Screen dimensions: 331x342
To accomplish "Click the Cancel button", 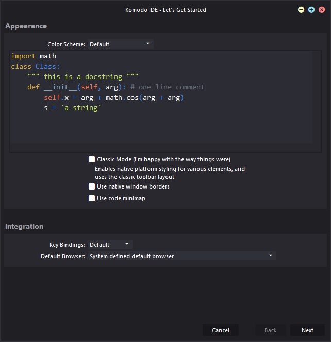I will pos(221,330).
